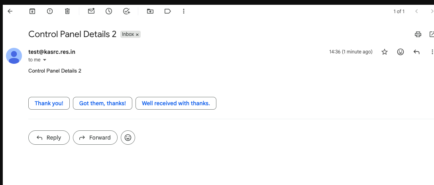Open the Move to folder icon
This screenshot has height=185, width=434.
coord(150,11)
